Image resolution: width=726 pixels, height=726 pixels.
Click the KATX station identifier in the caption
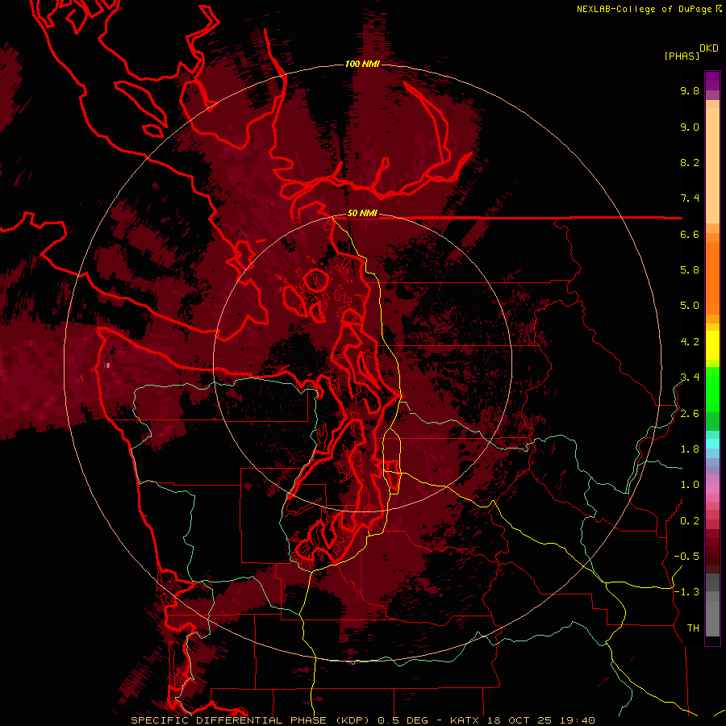tap(466, 720)
